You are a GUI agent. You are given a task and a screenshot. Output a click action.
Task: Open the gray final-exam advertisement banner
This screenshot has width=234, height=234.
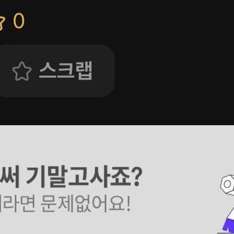click(x=117, y=180)
